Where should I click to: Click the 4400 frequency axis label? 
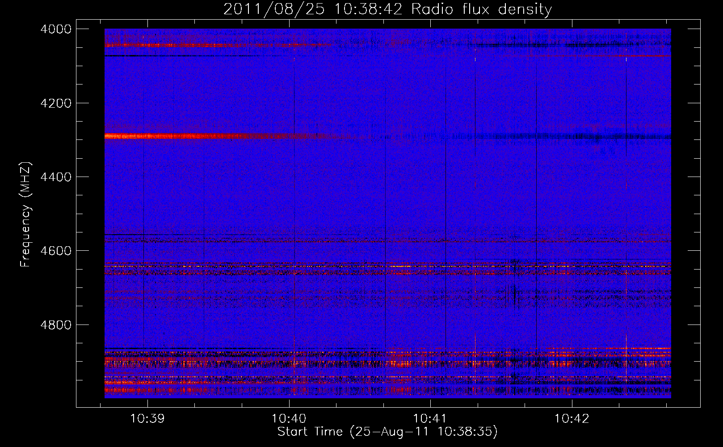55,177
